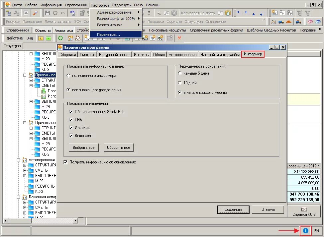Image resolution: width=324 pixels, height=237 pixels.
Task: Click the Сбросить все button
Action: [x=118, y=148]
